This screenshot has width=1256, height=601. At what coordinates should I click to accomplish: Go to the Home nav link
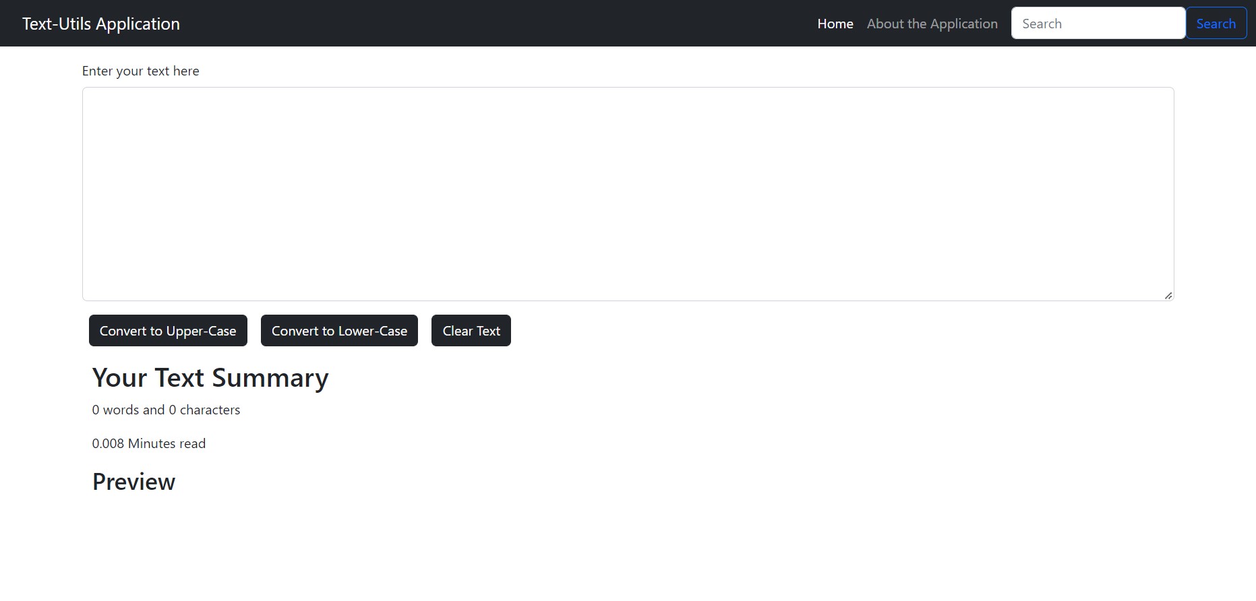point(835,24)
